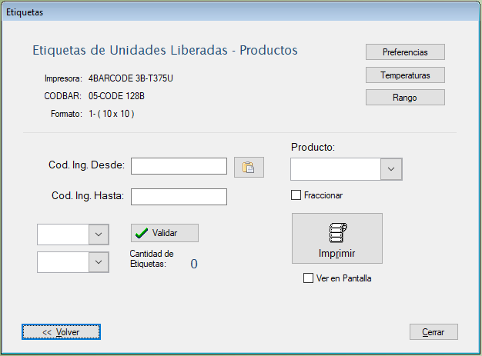Expand the Producto dropdown arrow
Image resolution: width=482 pixels, height=356 pixels.
coord(391,169)
